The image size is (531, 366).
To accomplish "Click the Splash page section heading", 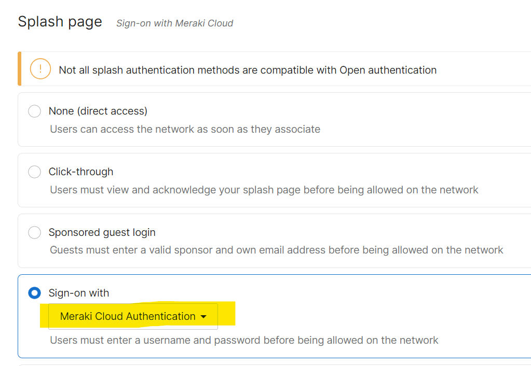I will 60,22.
